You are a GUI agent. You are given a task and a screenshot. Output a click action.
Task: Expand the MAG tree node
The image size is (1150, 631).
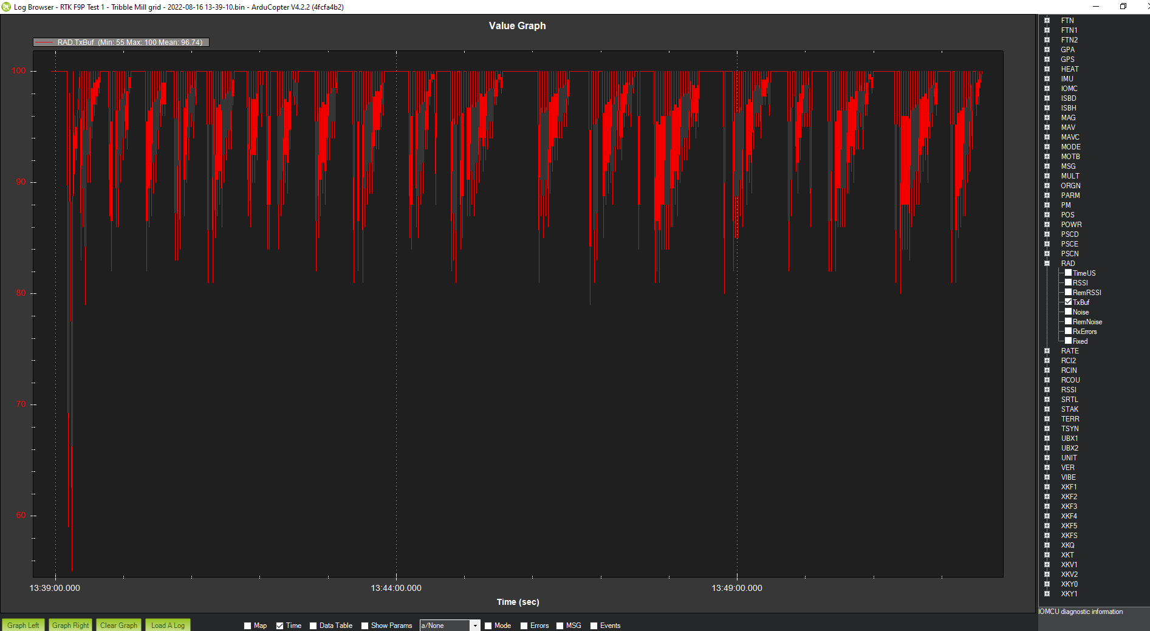click(x=1047, y=117)
